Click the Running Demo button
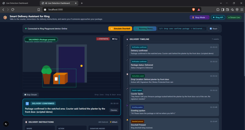This screenshot has width=245, height=130. pos(145,29)
